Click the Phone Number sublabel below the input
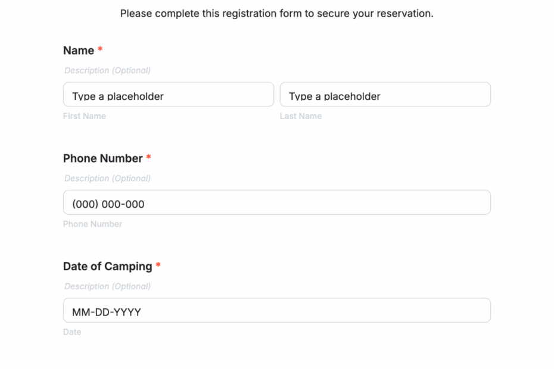This screenshot has height=369, width=554. (x=92, y=224)
